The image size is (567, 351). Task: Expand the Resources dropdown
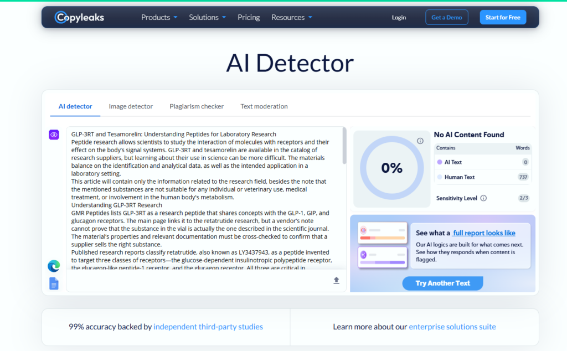[292, 17]
